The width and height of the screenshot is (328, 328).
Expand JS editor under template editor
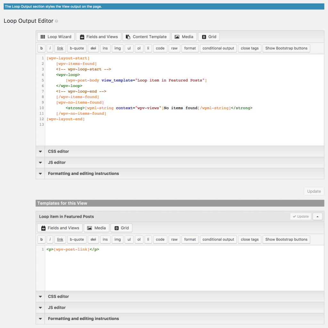[180, 308]
